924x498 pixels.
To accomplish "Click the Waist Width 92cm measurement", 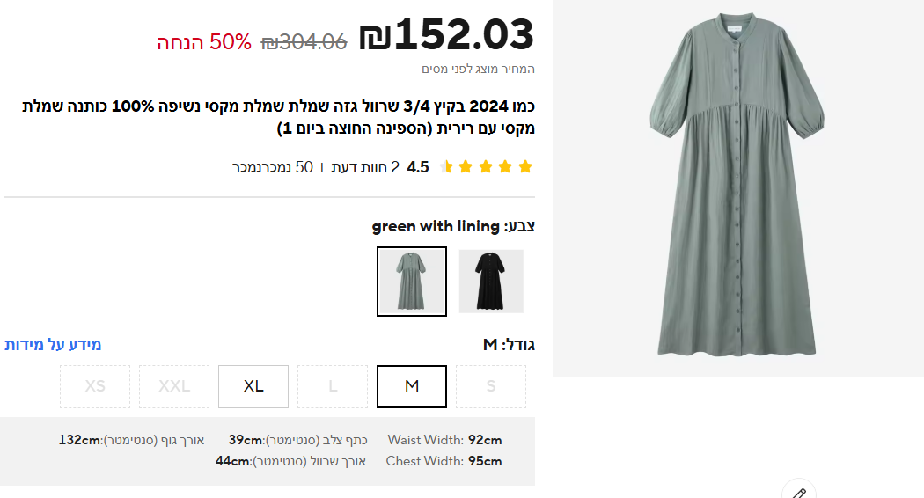I will 444,440.
